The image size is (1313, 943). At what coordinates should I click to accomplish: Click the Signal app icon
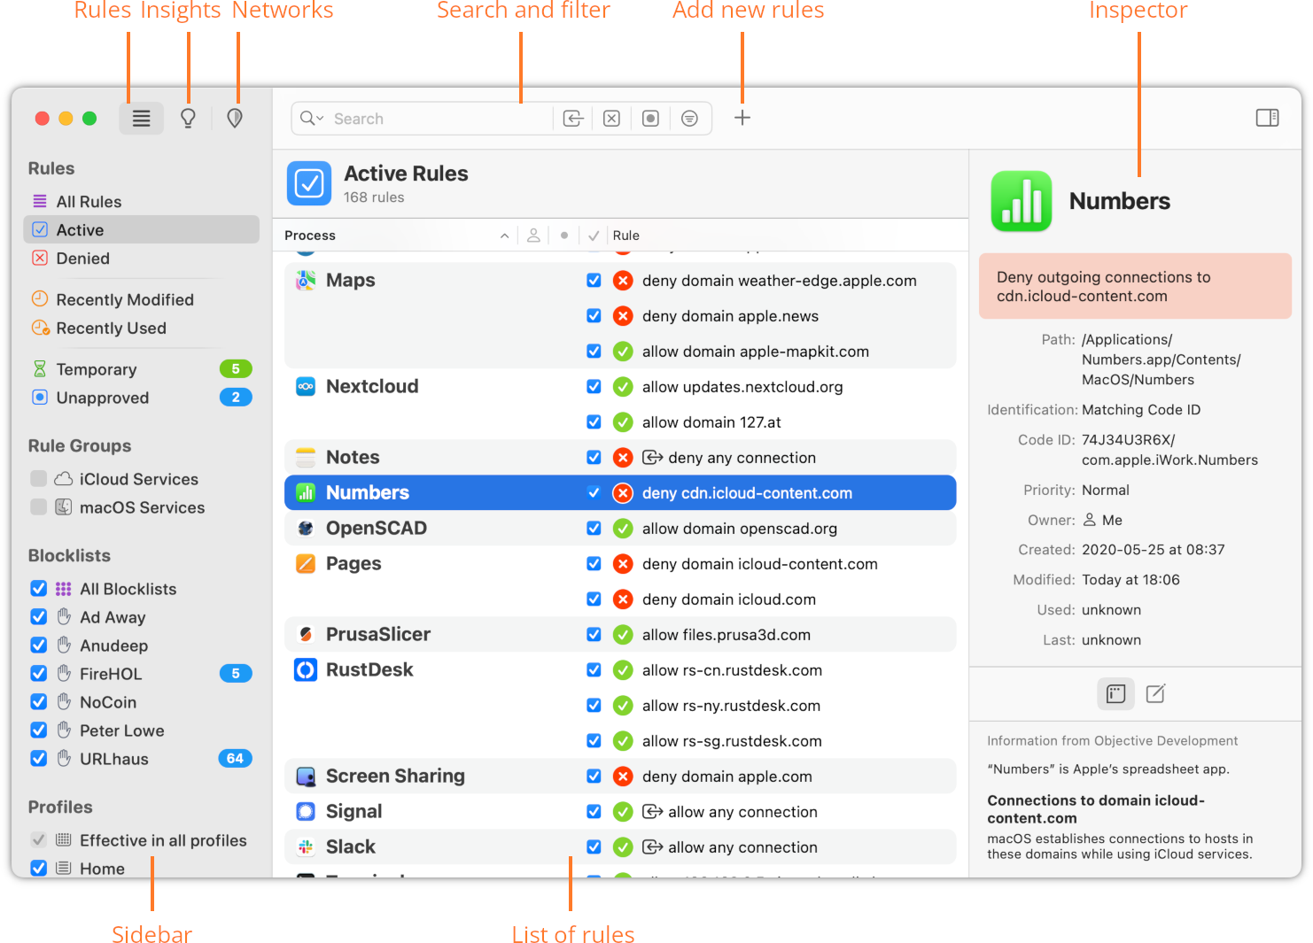[306, 812]
